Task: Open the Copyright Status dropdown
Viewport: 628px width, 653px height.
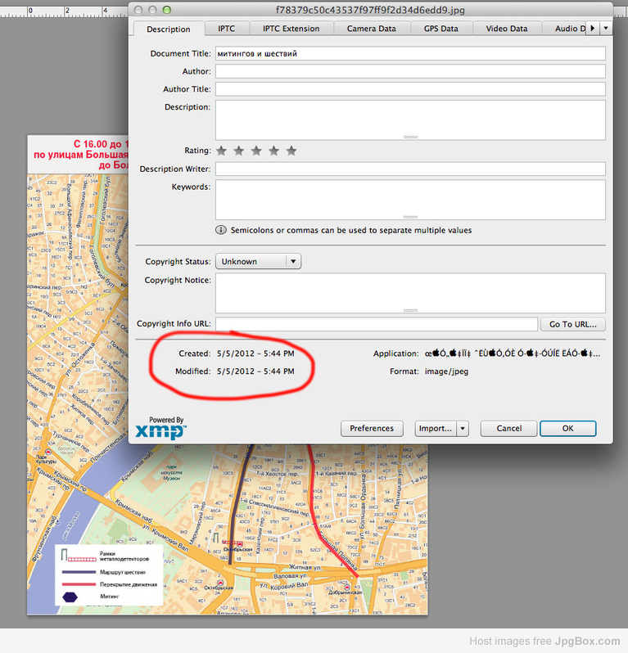Action: click(x=258, y=262)
